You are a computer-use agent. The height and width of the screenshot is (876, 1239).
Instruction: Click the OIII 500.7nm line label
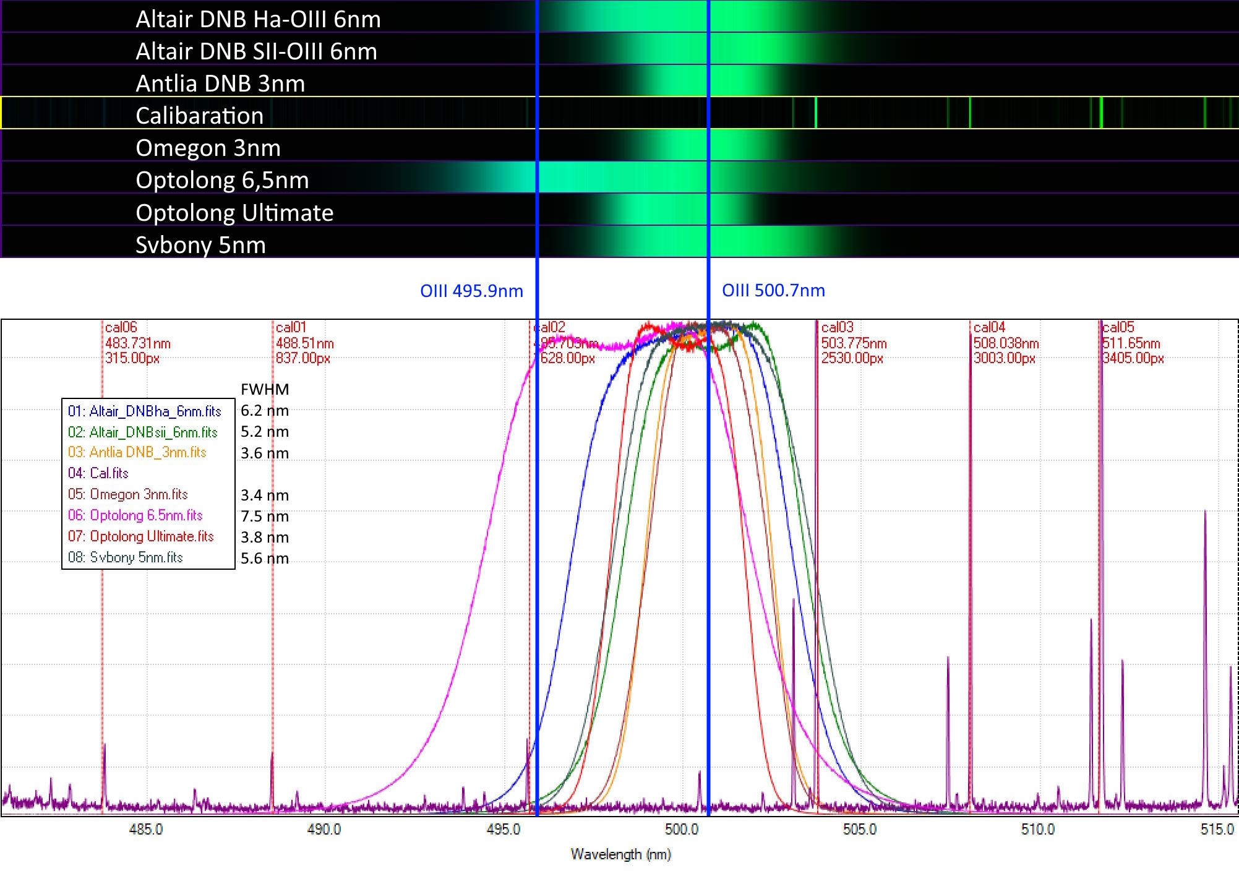point(773,290)
